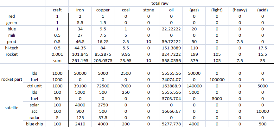This screenshot has height=127, width=274.
Task: Select satelite fuel oil value 3703.704
Action: point(171,98)
